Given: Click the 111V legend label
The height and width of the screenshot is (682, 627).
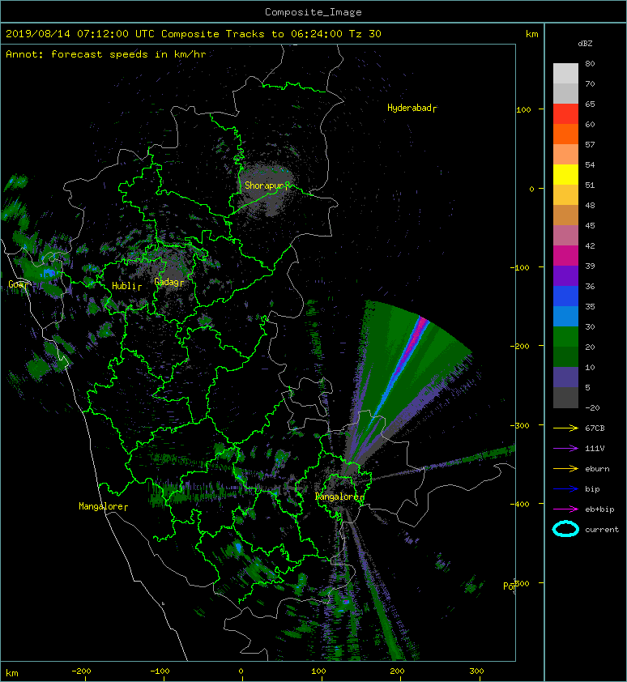Looking at the screenshot, I should pyautogui.click(x=595, y=449).
